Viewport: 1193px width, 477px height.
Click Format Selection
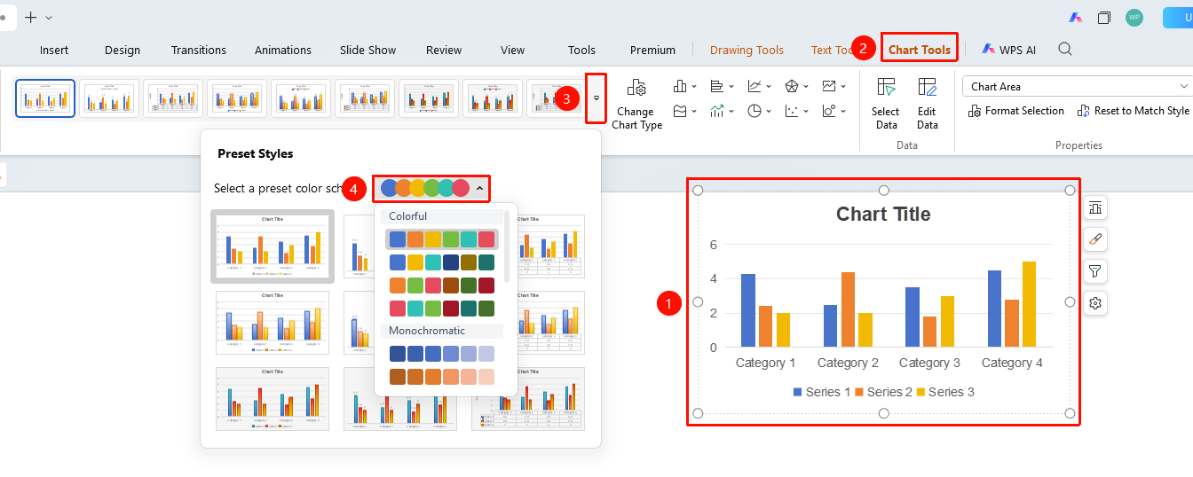tap(1015, 111)
